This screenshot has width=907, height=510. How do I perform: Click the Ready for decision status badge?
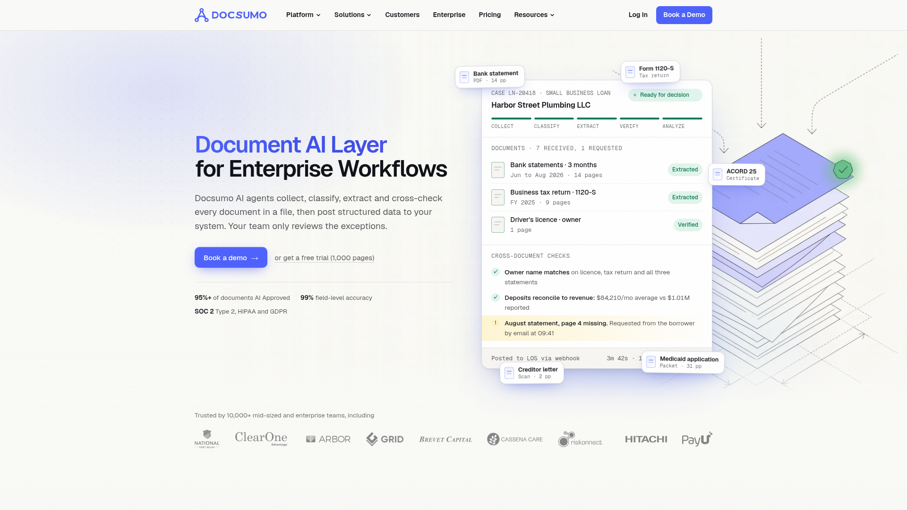(x=665, y=95)
